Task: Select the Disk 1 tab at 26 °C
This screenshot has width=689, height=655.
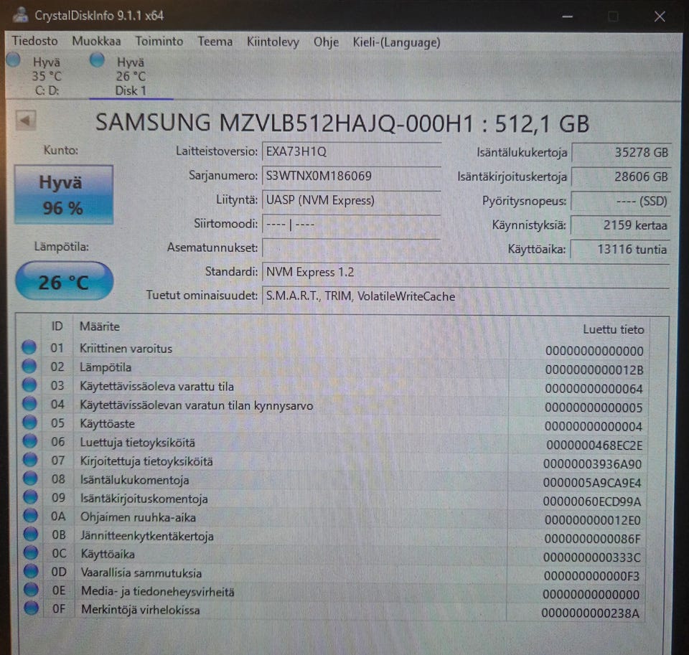Action: coord(131,77)
